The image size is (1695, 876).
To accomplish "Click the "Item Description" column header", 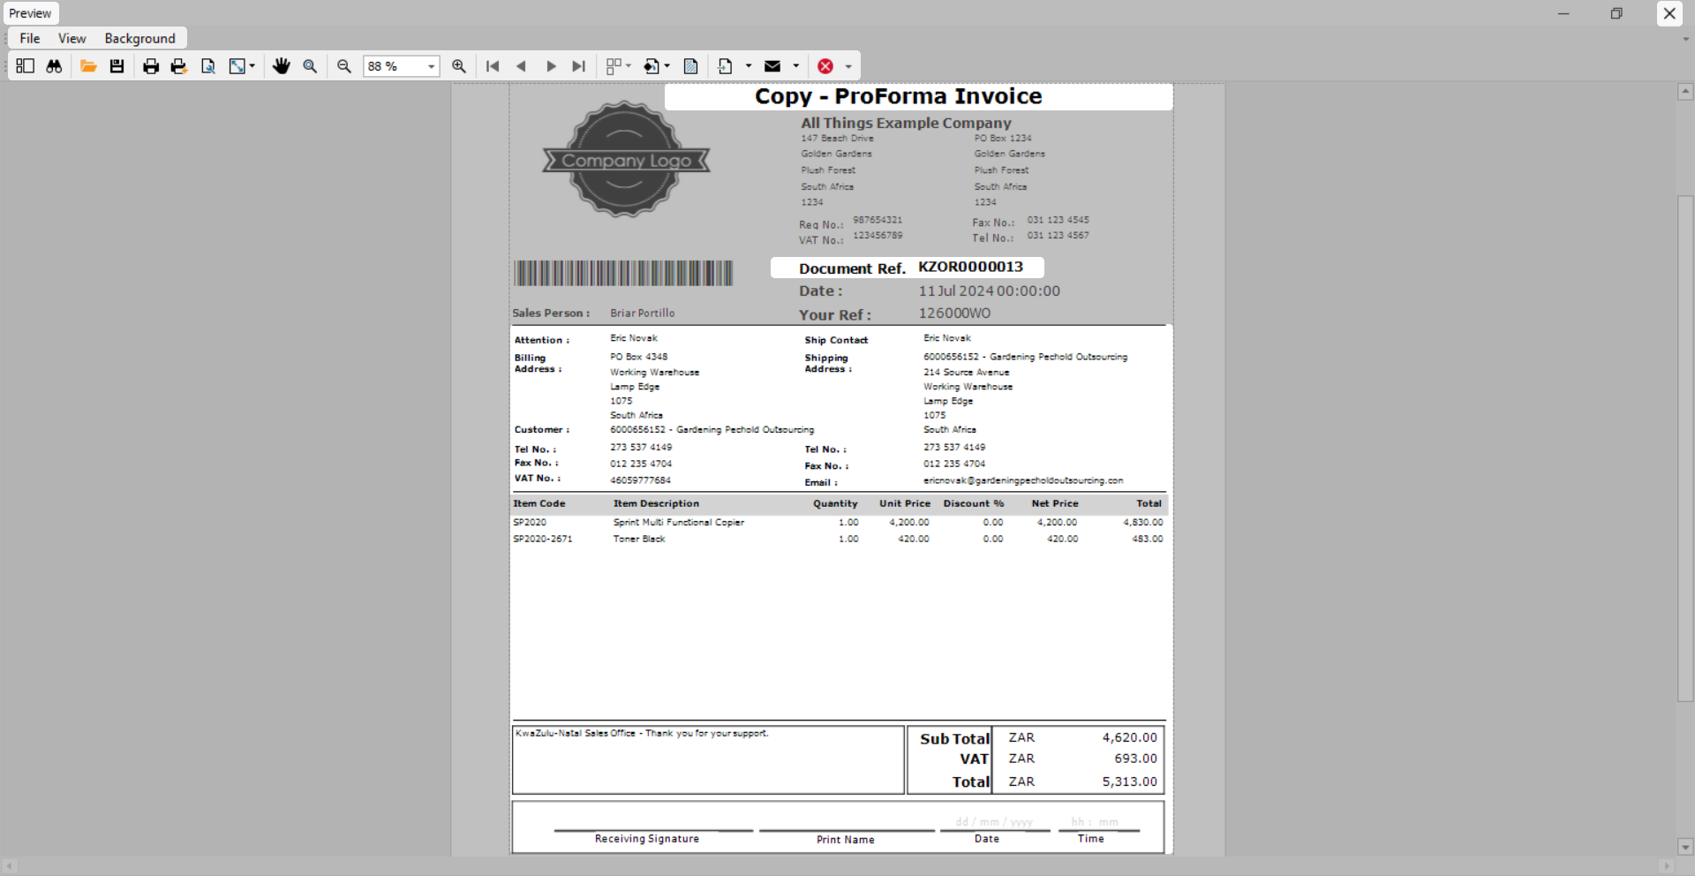I will 657,503.
